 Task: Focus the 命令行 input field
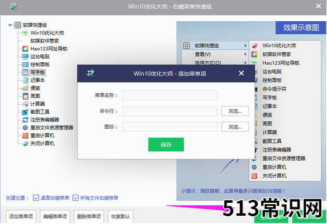[x=170, y=111]
